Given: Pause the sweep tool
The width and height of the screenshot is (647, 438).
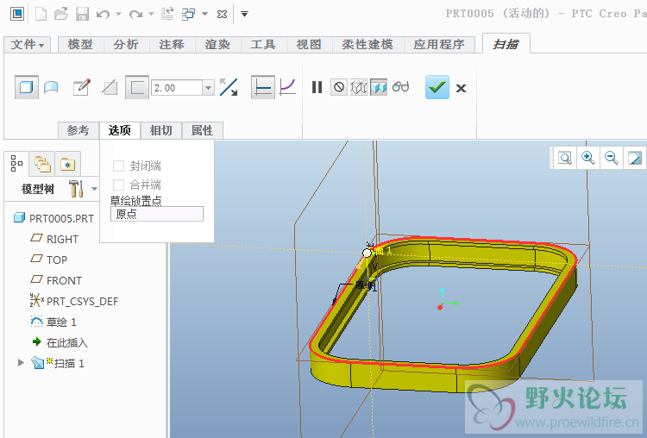Looking at the screenshot, I should click(317, 87).
